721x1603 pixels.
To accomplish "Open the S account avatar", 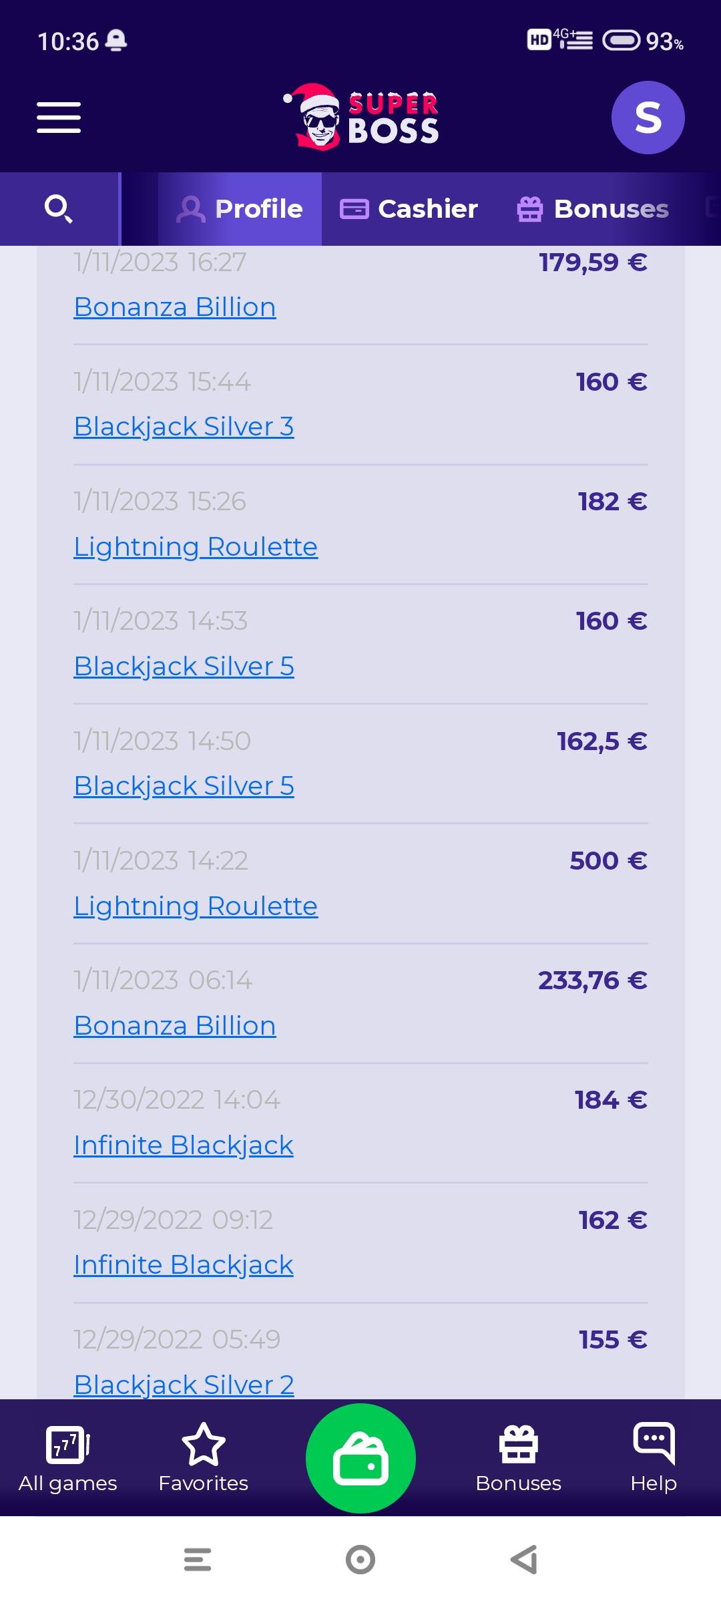I will pos(648,118).
